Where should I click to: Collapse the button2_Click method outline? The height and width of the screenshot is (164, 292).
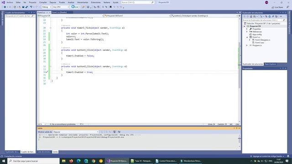click(x=51, y=67)
